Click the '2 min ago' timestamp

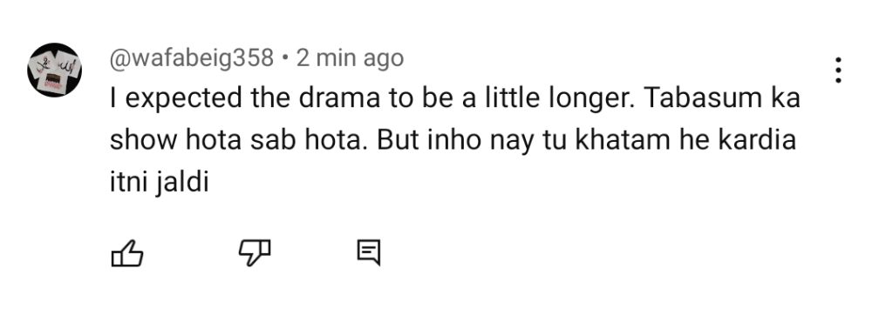point(350,58)
